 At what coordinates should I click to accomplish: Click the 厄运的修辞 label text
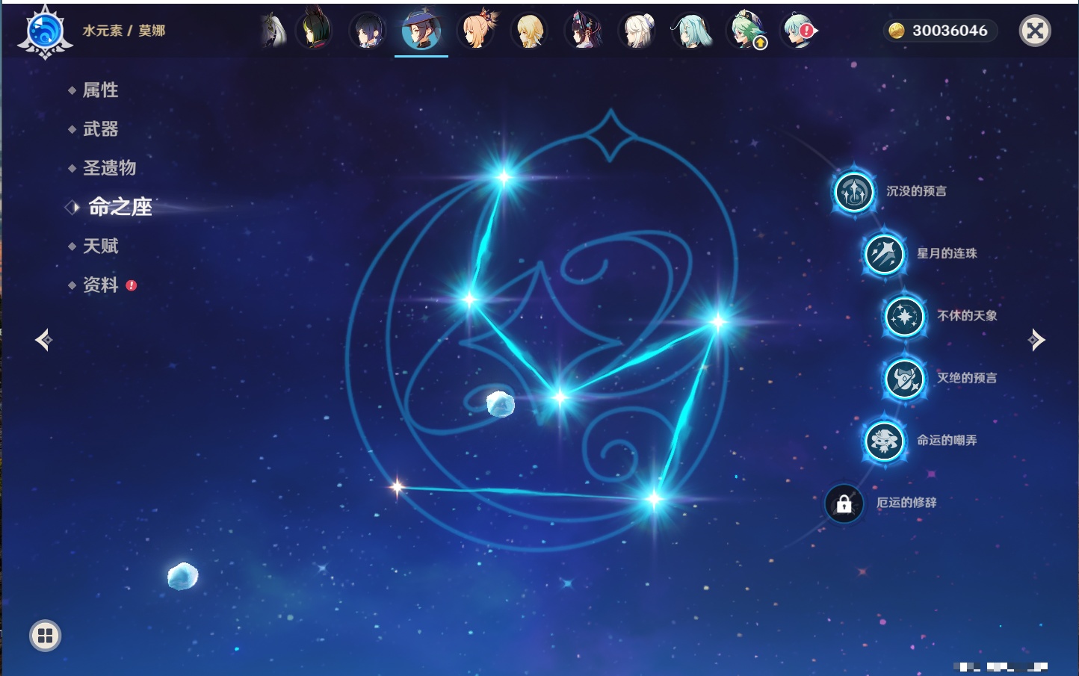point(906,503)
